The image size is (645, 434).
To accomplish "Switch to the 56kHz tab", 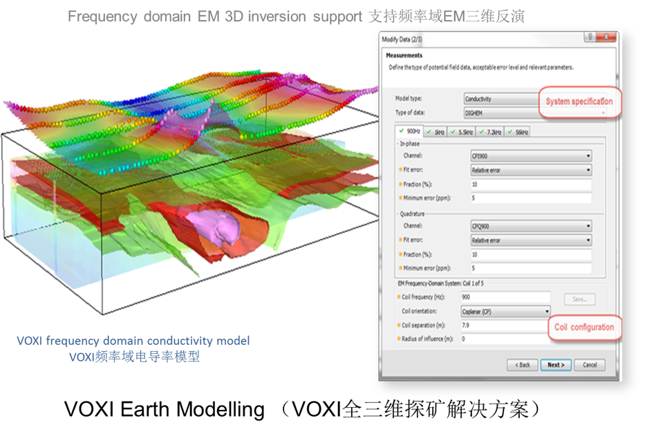I will pyautogui.click(x=518, y=132).
